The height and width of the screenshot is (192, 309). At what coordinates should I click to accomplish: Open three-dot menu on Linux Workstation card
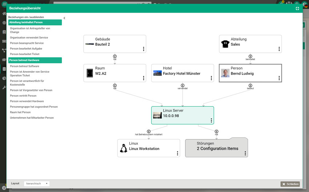click(177, 153)
